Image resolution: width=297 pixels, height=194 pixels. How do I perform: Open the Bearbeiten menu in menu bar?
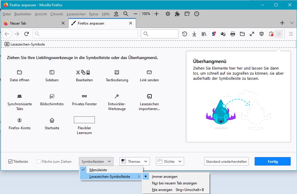click(23, 14)
